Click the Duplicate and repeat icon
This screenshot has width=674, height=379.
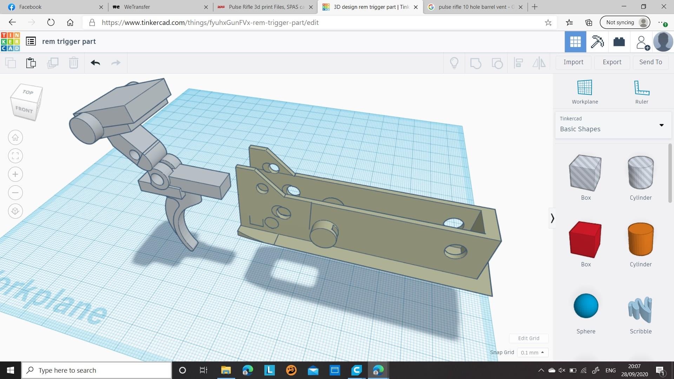pyautogui.click(x=53, y=63)
